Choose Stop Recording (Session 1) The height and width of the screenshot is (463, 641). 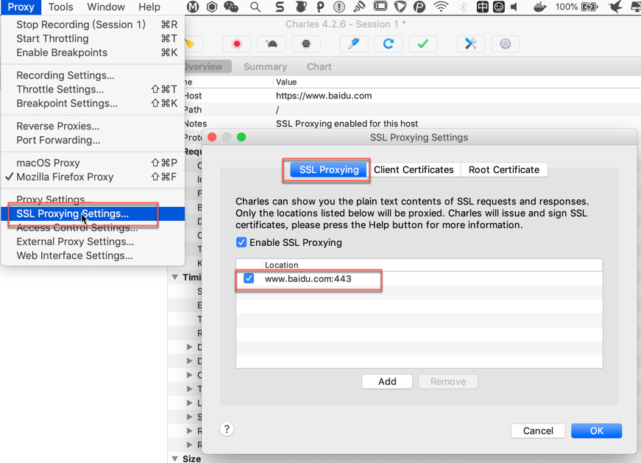[x=93, y=24]
